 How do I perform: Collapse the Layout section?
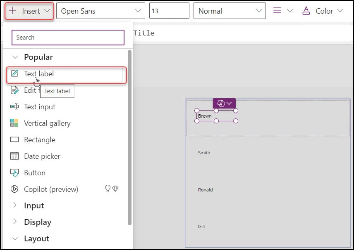[15, 239]
